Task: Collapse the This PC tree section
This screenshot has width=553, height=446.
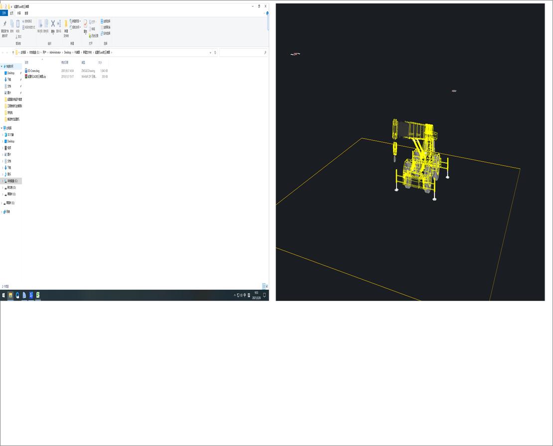Action: pos(2,128)
